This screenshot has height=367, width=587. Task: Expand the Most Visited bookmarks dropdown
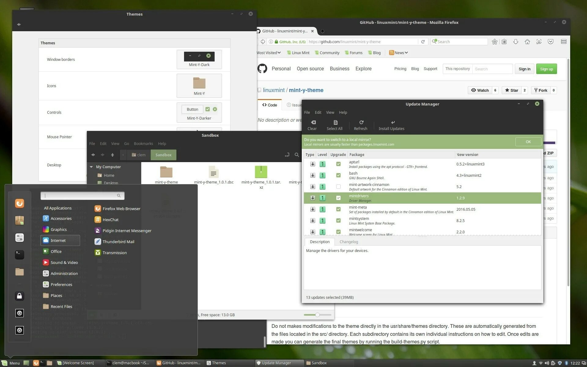[x=268, y=53]
